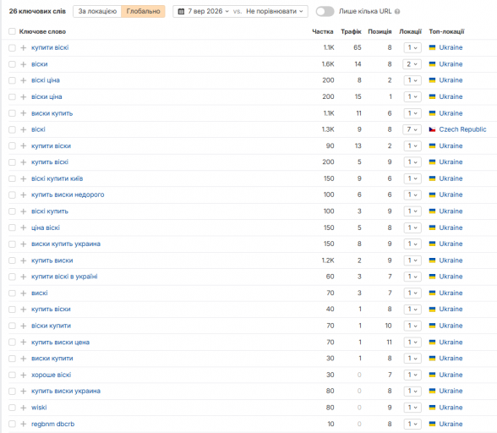Click plus icon next to keyword вискі
497x433 pixels.
click(x=23, y=293)
